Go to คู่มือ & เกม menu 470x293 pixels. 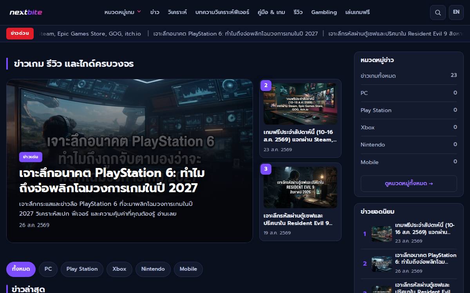(x=271, y=12)
